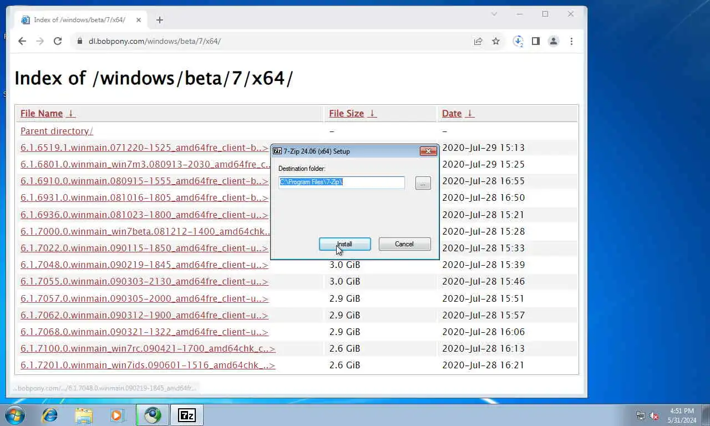Open Windows Media Player on taskbar
710x426 pixels.
pyautogui.click(x=117, y=415)
